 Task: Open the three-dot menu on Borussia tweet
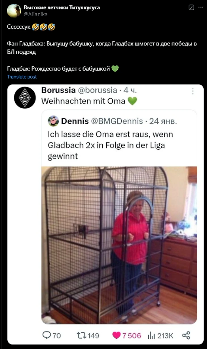[x=193, y=91]
